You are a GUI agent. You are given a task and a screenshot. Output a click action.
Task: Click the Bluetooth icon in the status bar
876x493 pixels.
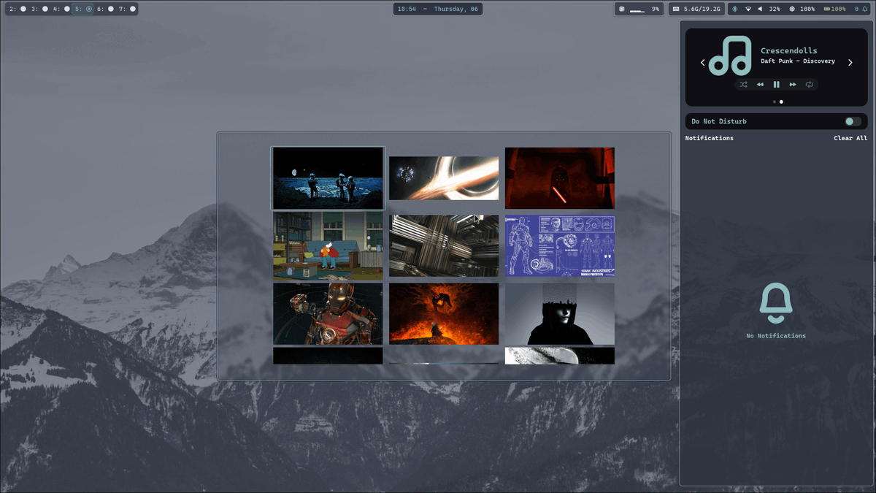tap(735, 9)
